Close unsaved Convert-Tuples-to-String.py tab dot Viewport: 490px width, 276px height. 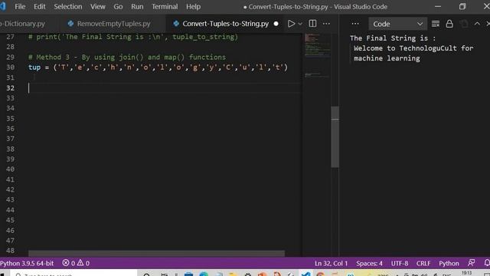276,24
